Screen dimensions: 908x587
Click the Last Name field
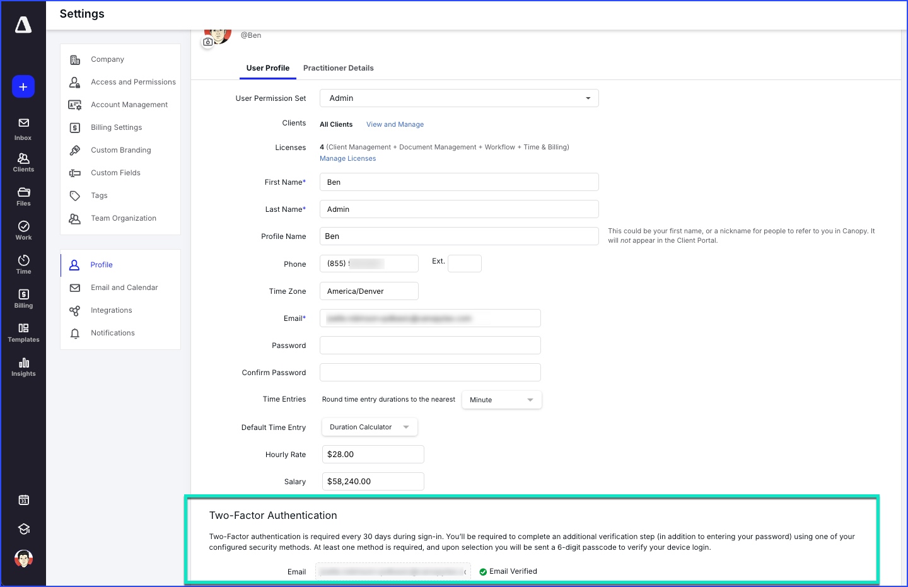459,209
